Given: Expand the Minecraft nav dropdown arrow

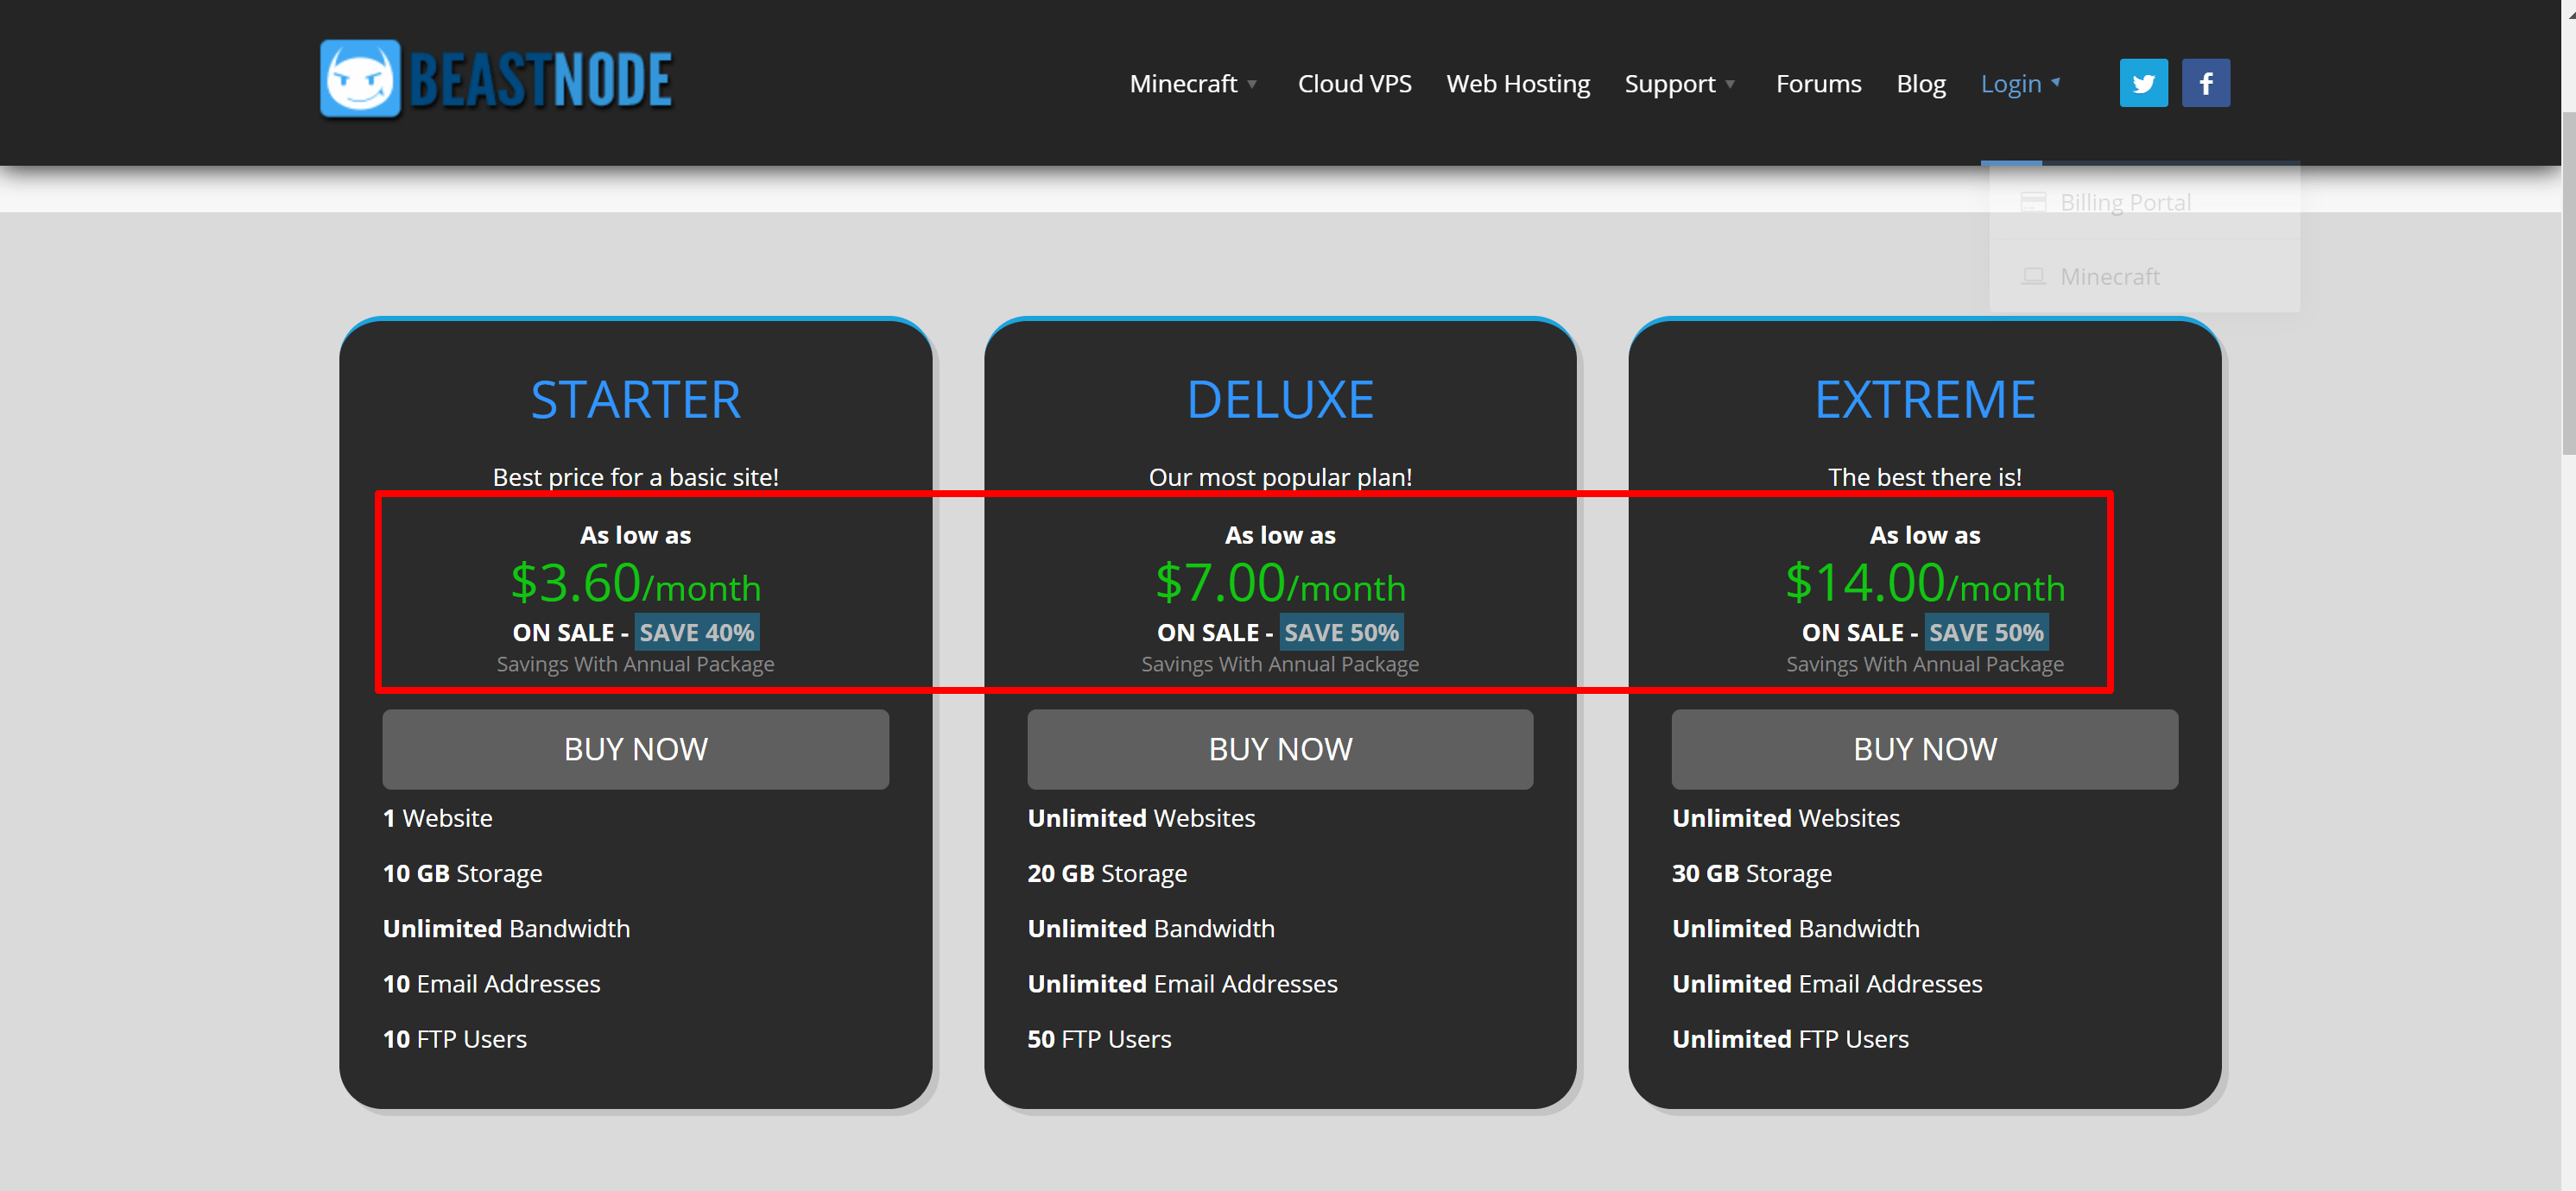Looking at the screenshot, I should point(1252,84).
